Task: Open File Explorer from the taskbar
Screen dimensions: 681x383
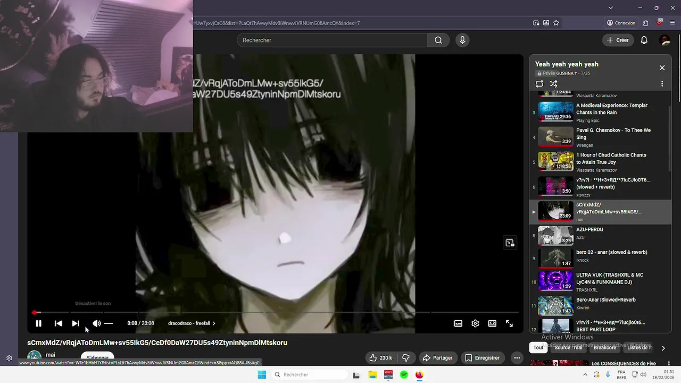Action: click(372, 374)
